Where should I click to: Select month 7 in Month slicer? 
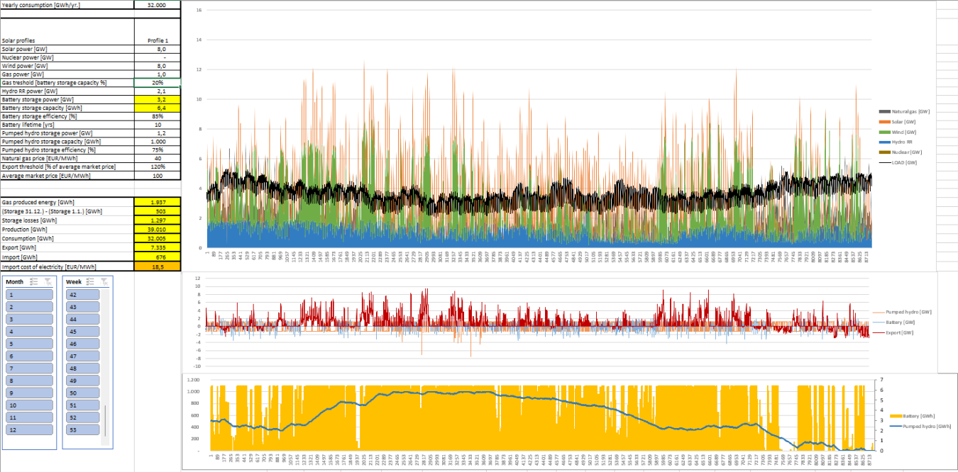[x=30, y=369]
